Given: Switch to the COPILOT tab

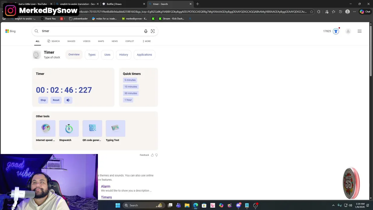Looking at the screenshot, I should 130,41.
